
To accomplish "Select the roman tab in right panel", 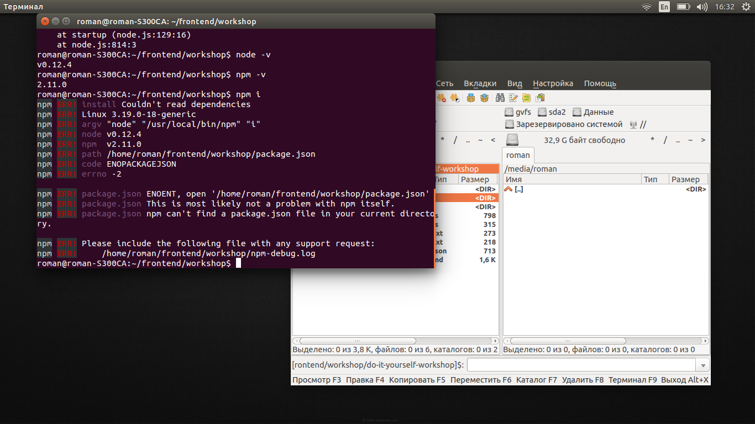I will [518, 155].
